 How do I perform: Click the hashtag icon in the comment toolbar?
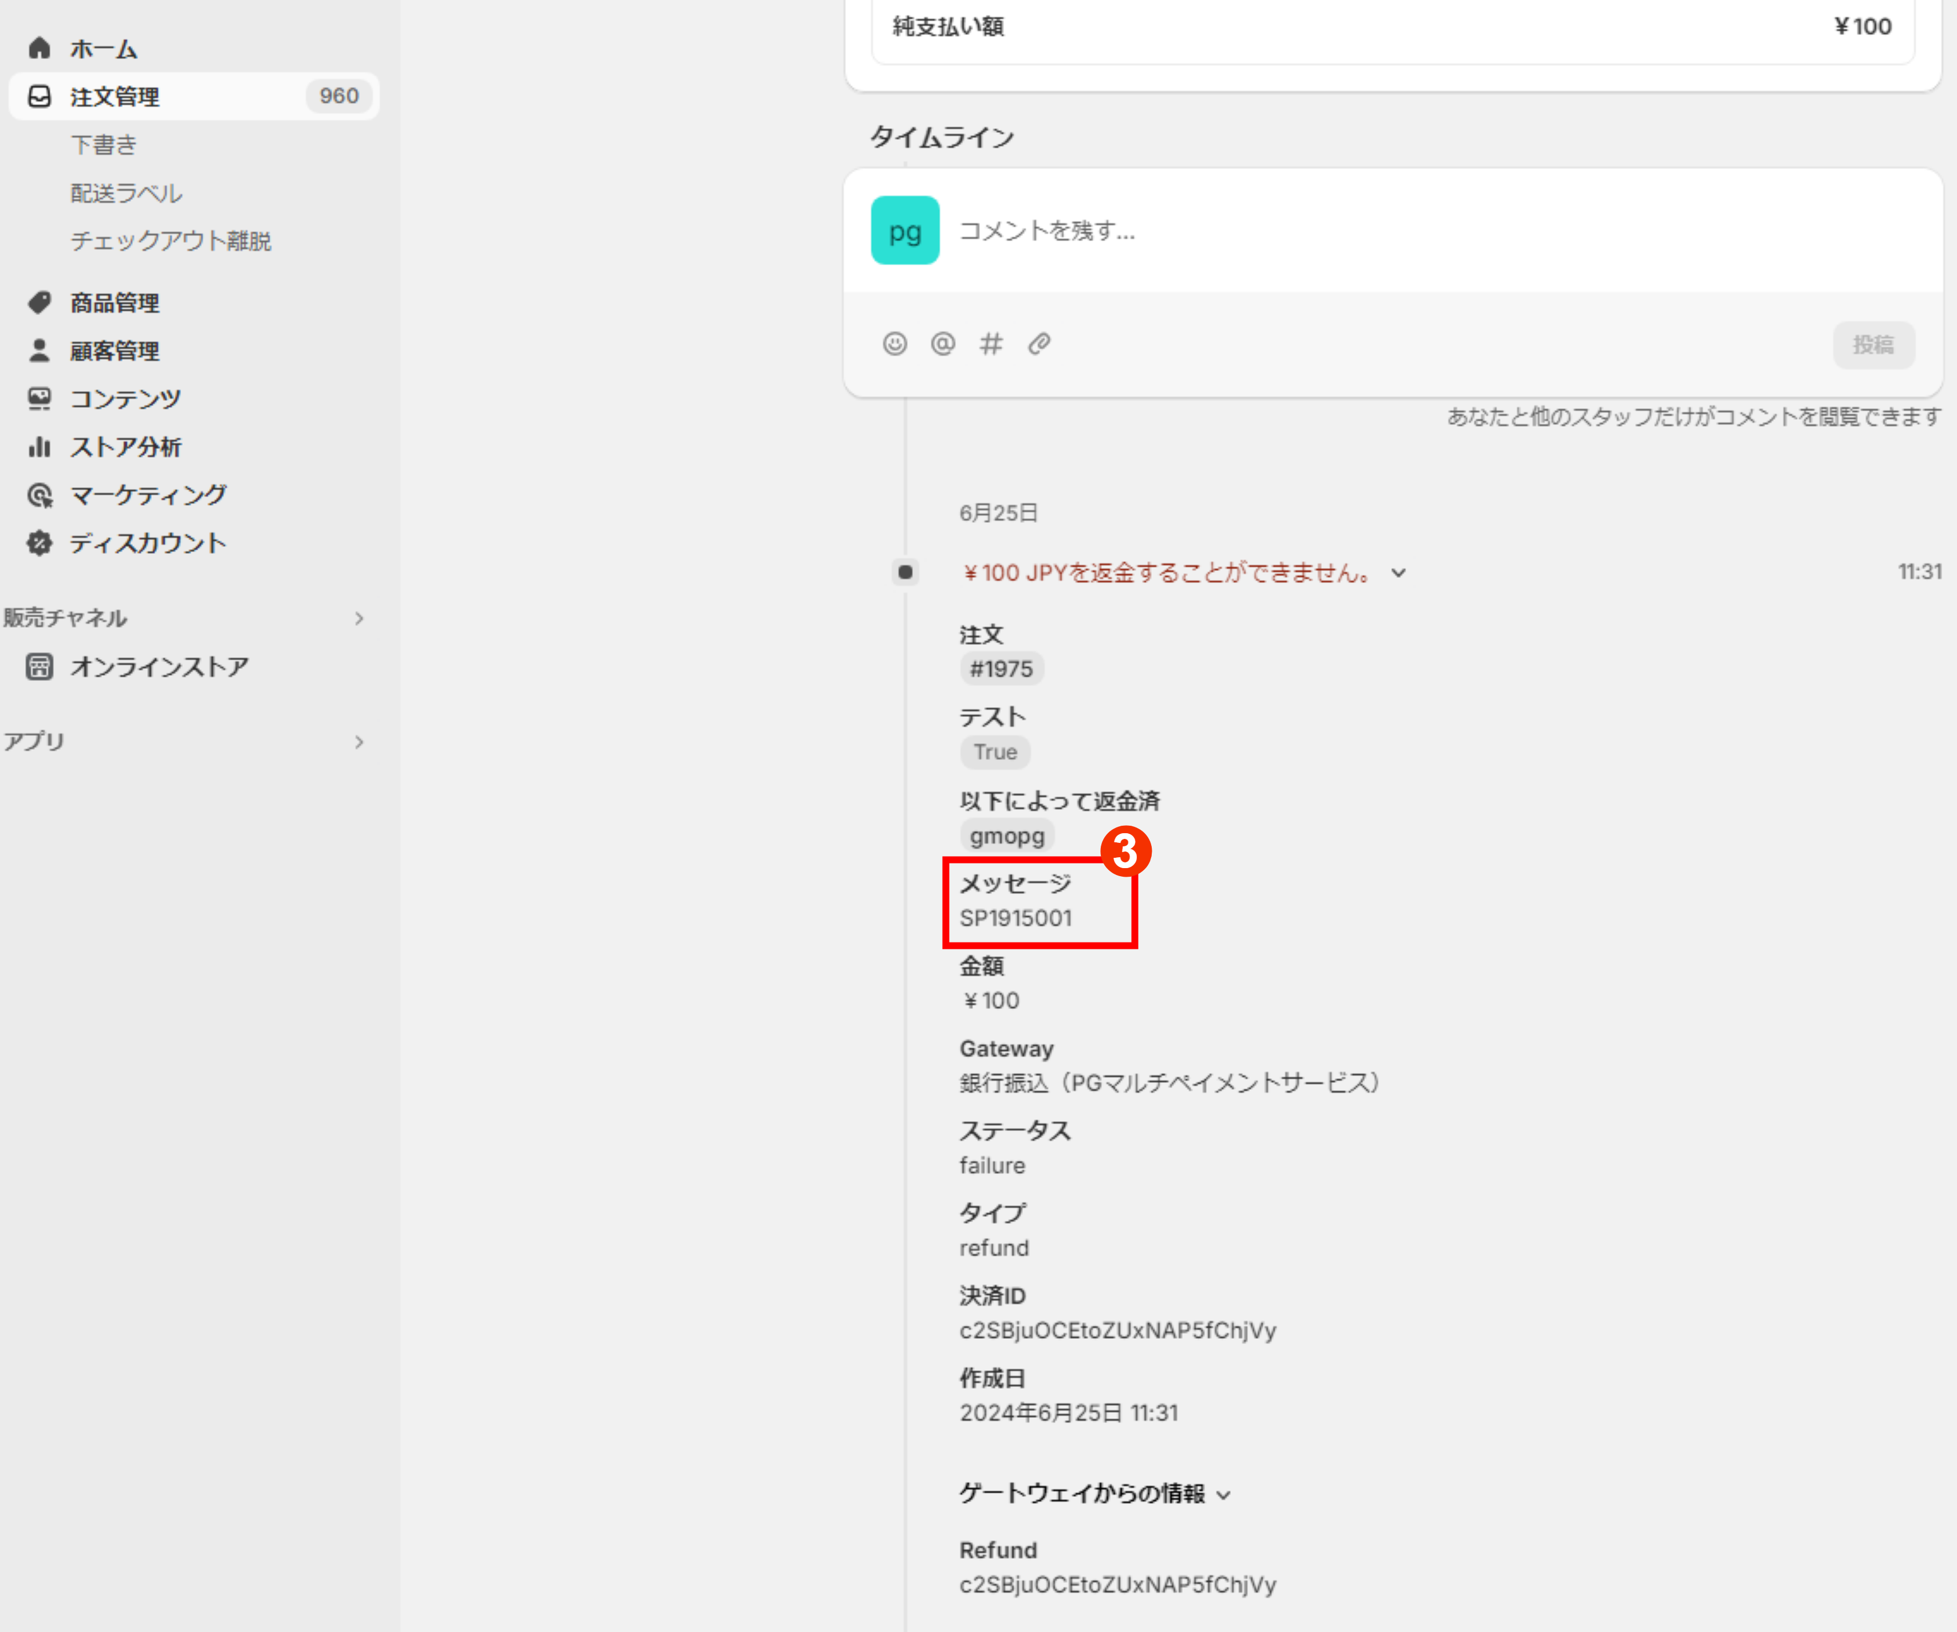(x=991, y=344)
